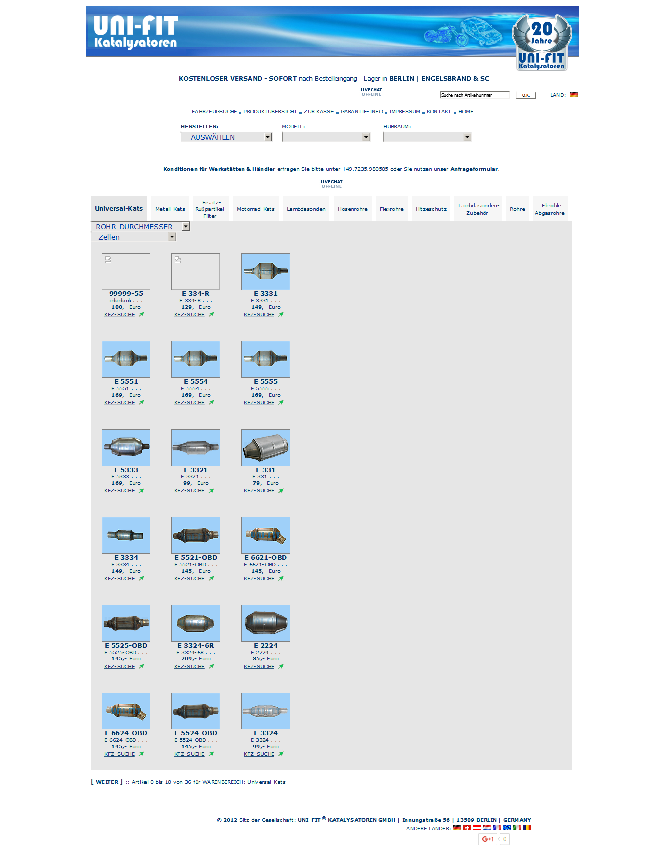Click KFZ-SUCHE link under E 5521-OBD
Screen dimensions: 665x851
point(189,578)
